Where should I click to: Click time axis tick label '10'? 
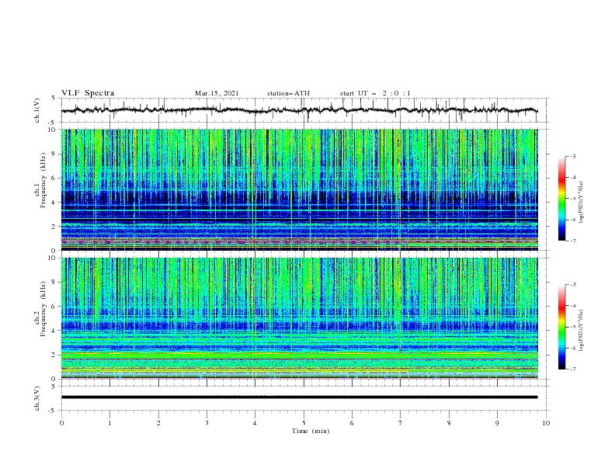coord(546,423)
